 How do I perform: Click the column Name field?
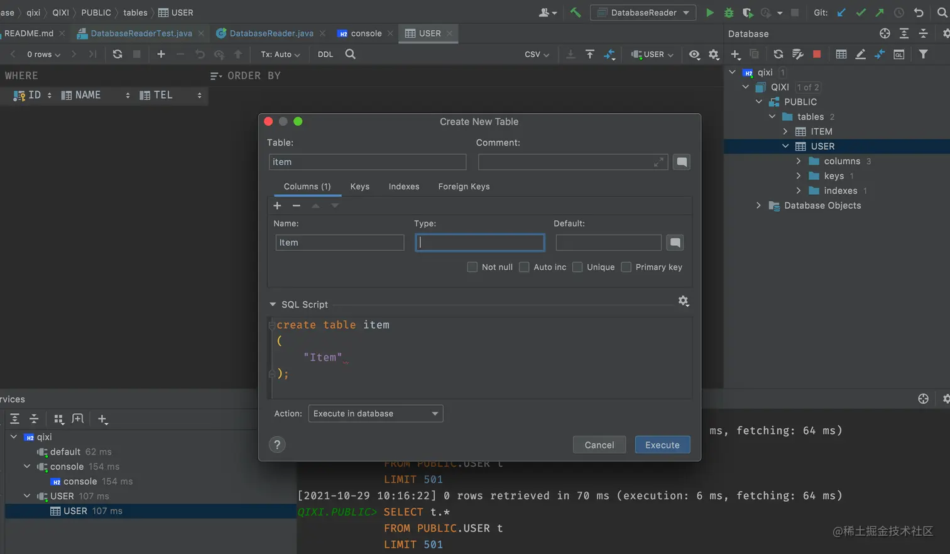340,243
